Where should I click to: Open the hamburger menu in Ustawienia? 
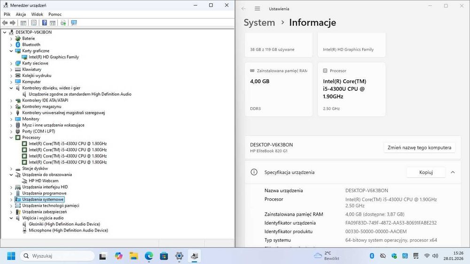[x=257, y=8]
